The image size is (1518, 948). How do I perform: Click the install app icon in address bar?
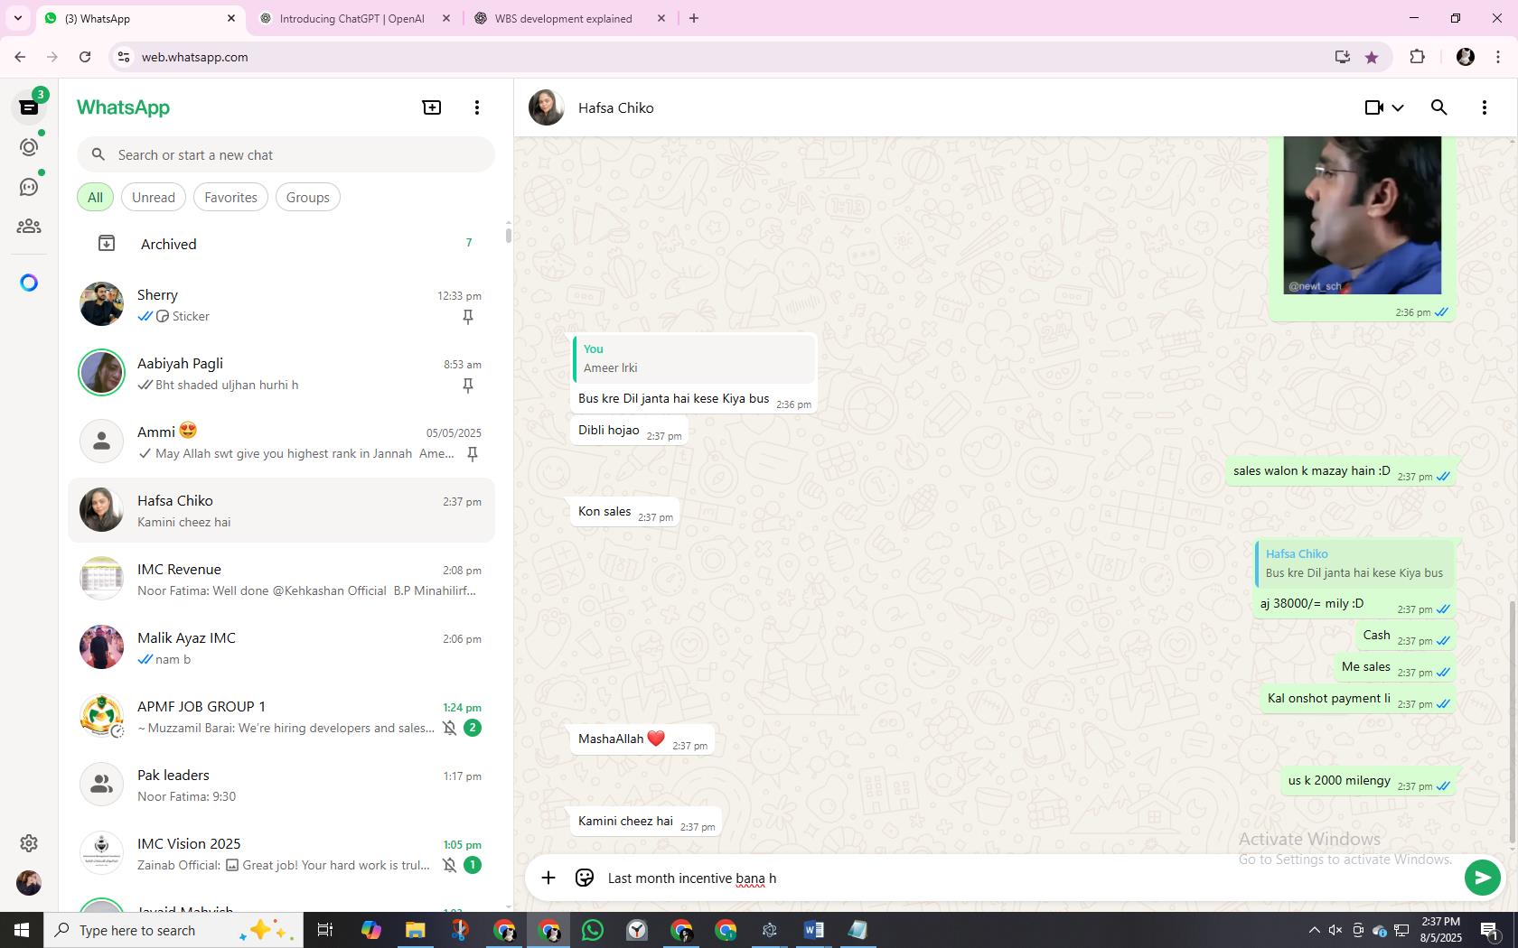(x=1342, y=57)
